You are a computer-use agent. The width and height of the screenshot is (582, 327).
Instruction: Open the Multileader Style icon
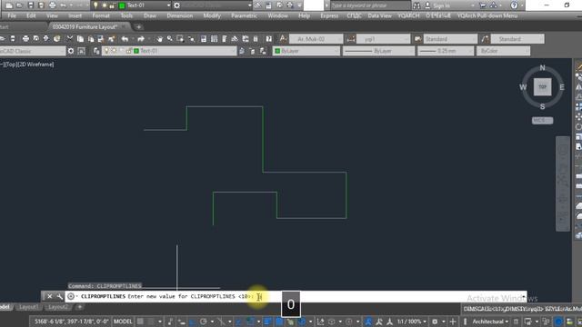(x=485, y=38)
